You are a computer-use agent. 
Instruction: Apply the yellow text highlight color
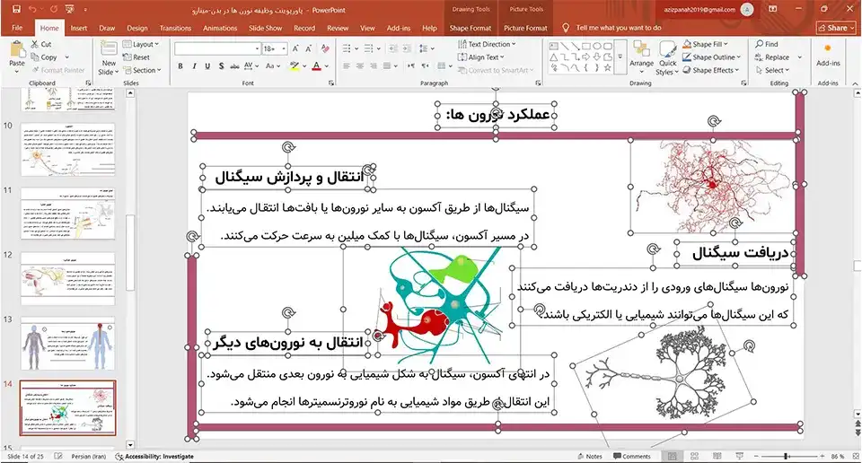[x=295, y=66]
